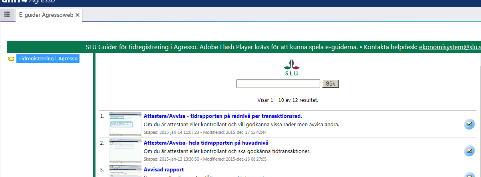
Task: Open the Avvisad rapport guide link
Action: [163, 169]
